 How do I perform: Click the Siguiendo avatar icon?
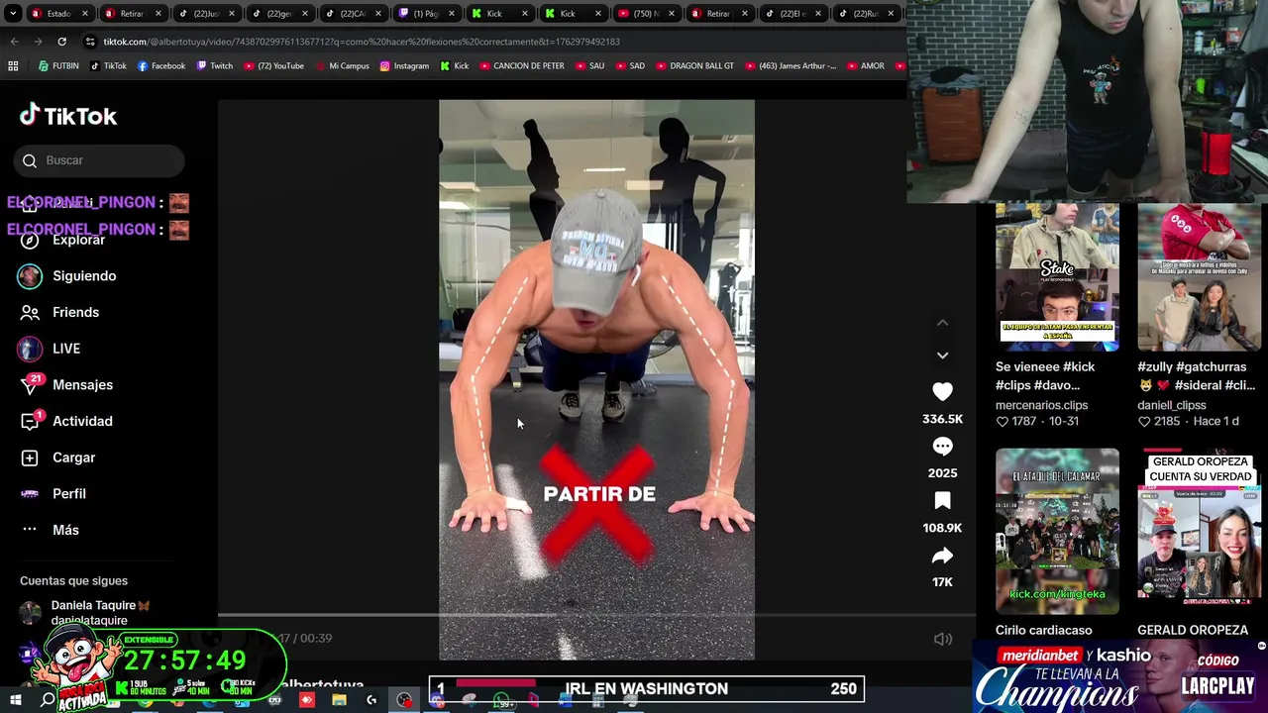(x=30, y=276)
